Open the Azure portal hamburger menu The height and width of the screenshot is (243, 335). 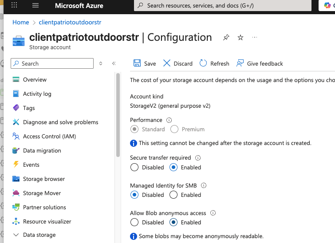(x=35, y=6)
